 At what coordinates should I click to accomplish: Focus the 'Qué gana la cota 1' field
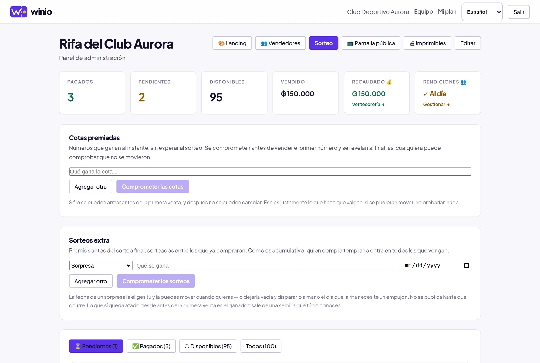[x=270, y=172]
